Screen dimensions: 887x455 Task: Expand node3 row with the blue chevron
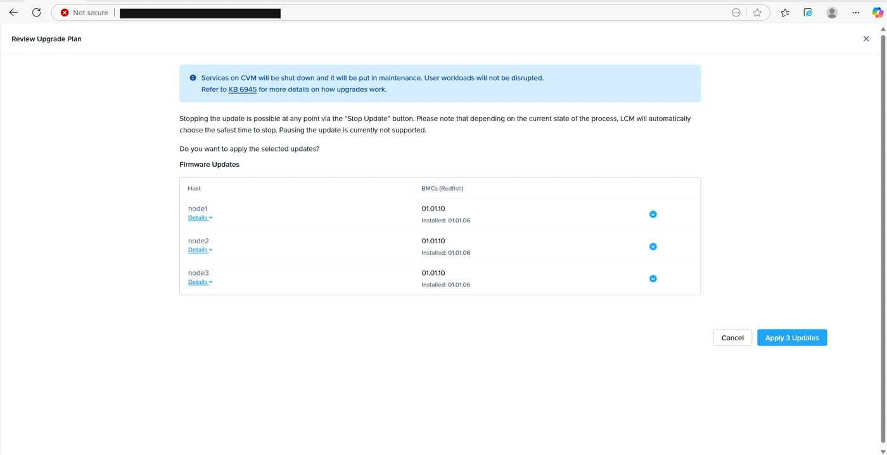click(653, 279)
